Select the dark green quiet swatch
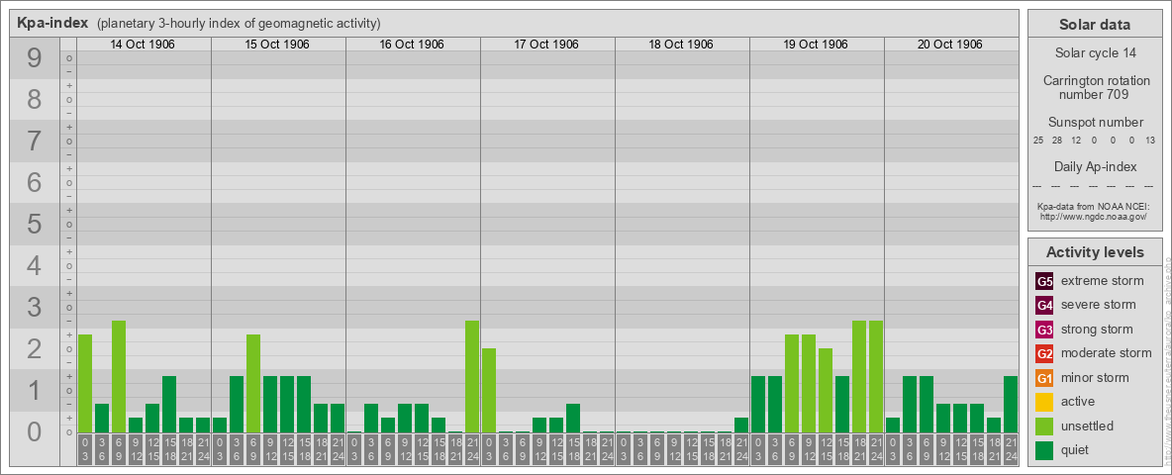 tap(1044, 450)
